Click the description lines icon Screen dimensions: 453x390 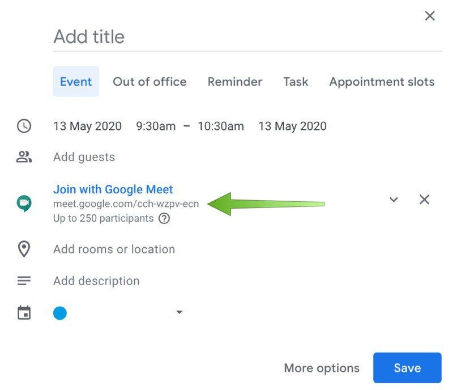pos(23,280)
